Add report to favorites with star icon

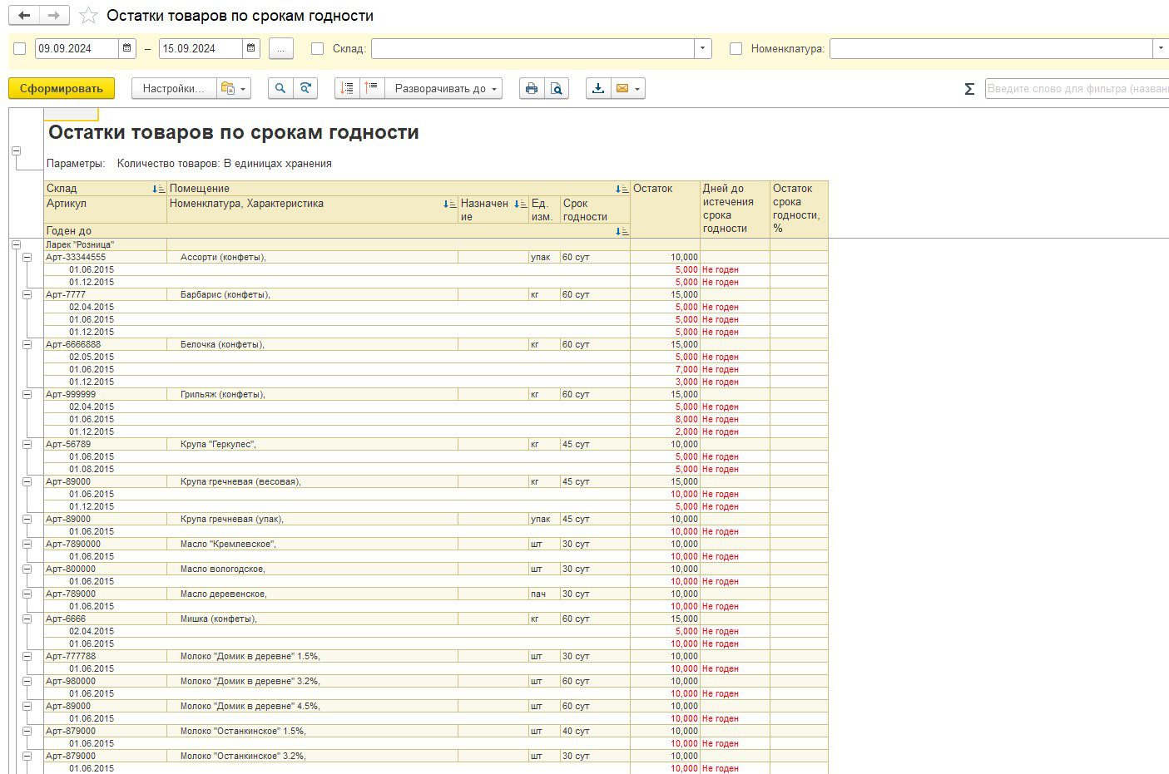(88, 16)
